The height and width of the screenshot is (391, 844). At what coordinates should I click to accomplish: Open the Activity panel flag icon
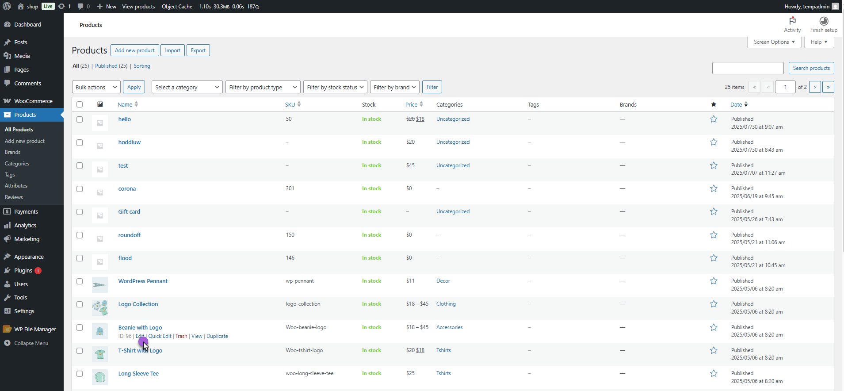point(792,21)
